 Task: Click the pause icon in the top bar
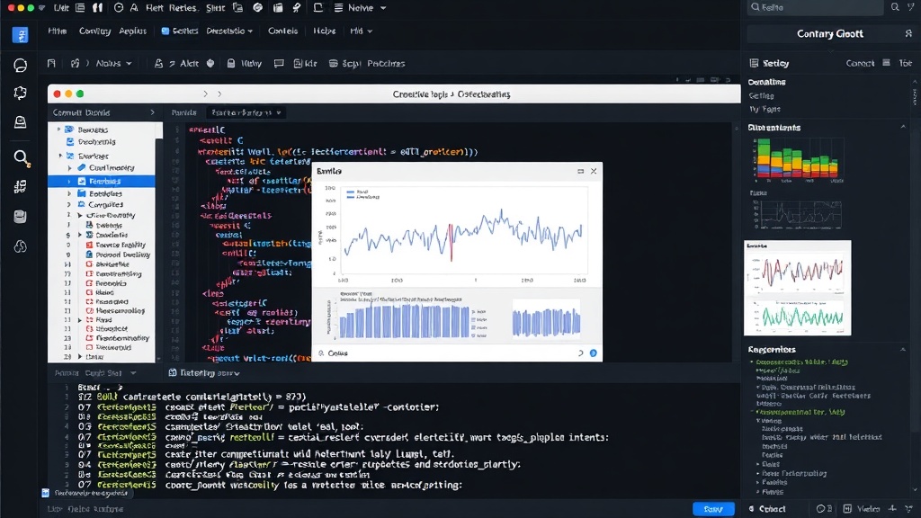click(x=97, y=7)
